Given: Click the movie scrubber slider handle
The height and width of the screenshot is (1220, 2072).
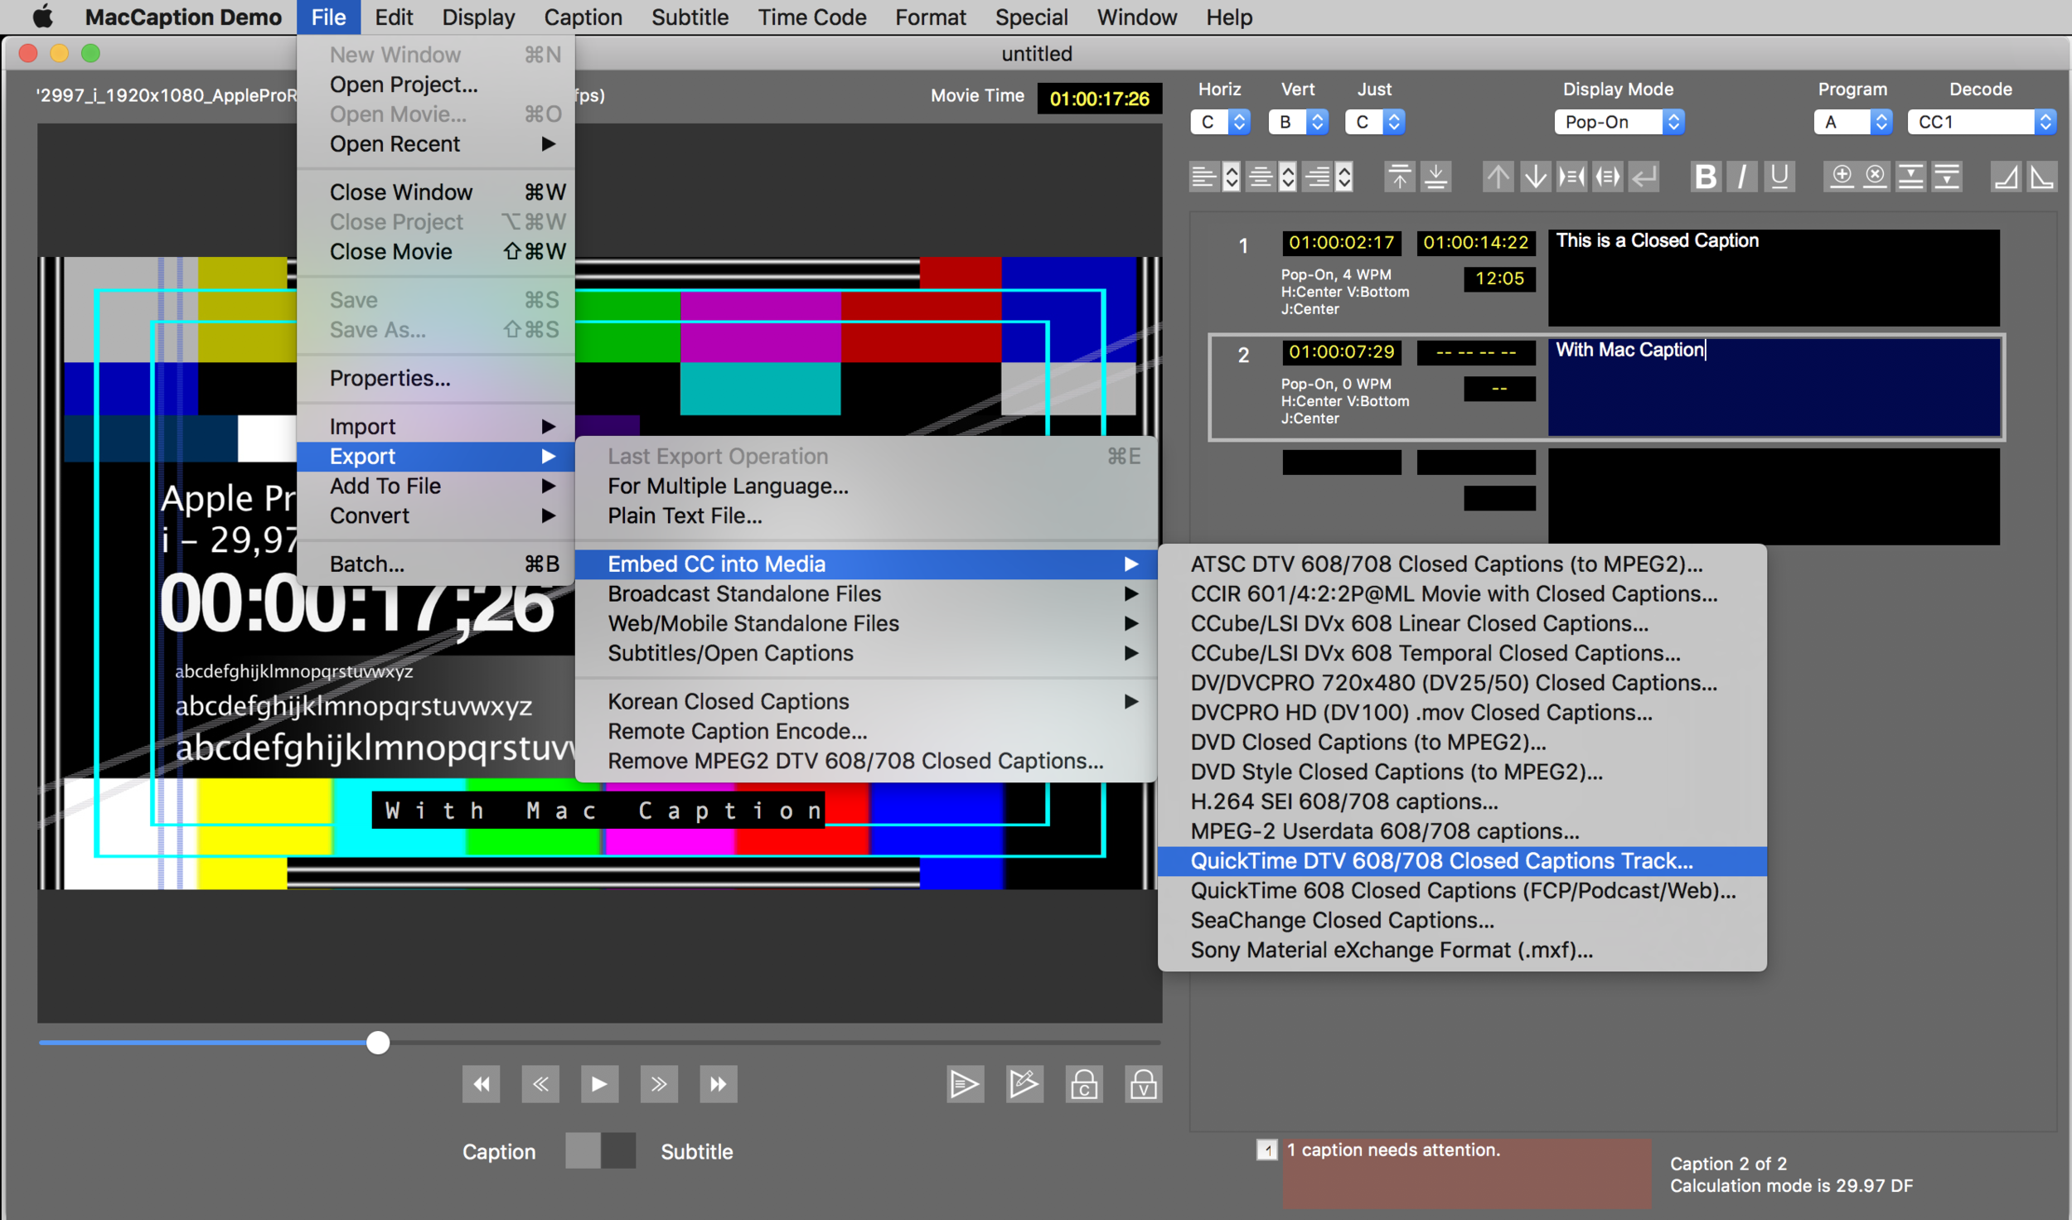Looking at the screenshot, I should [x=378, y=1042].
